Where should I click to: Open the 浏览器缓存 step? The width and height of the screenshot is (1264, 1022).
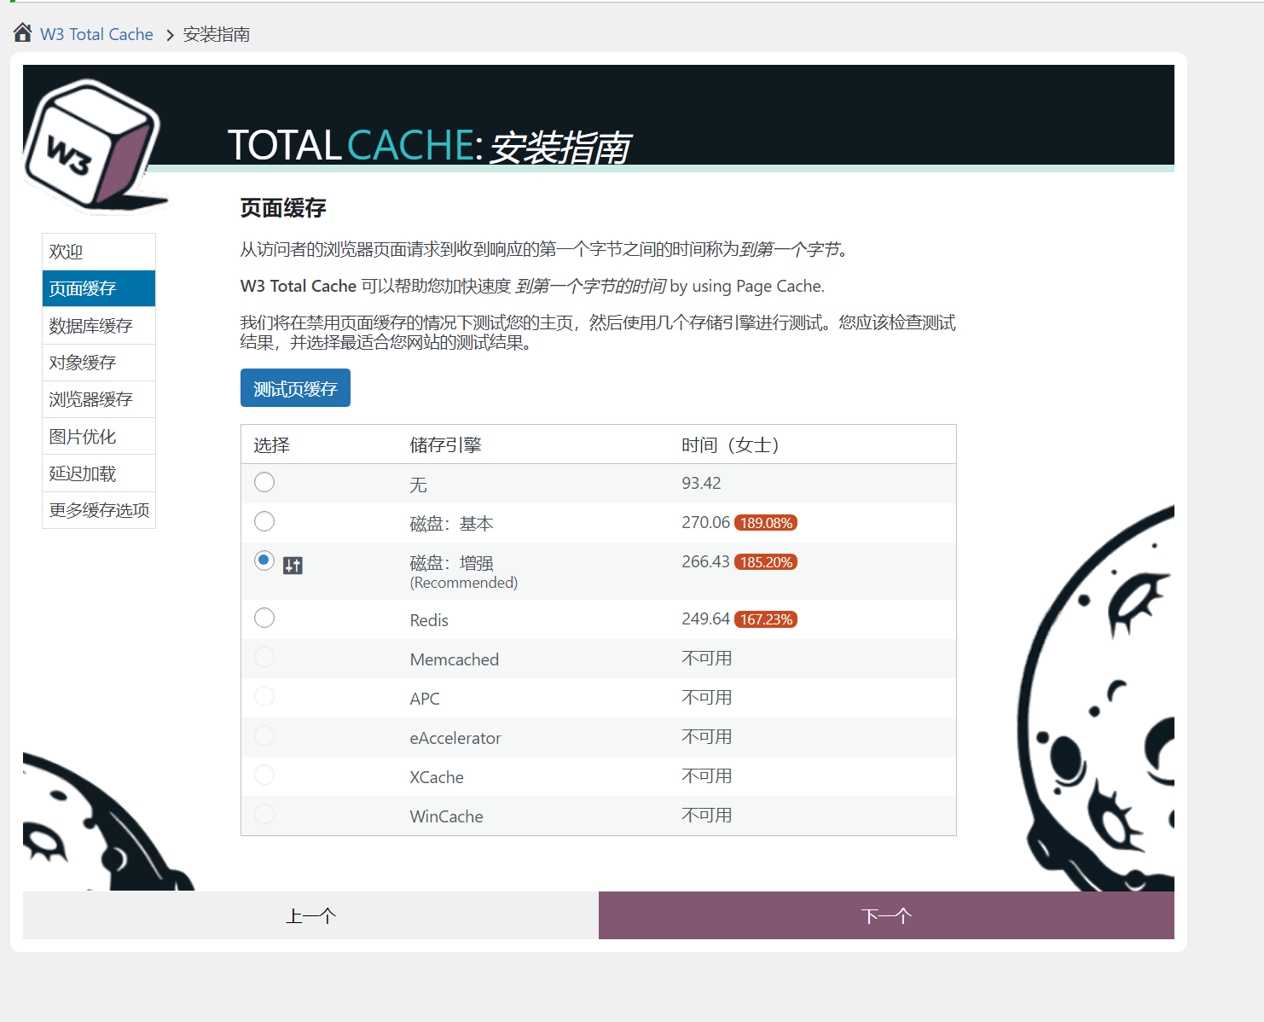99,399
